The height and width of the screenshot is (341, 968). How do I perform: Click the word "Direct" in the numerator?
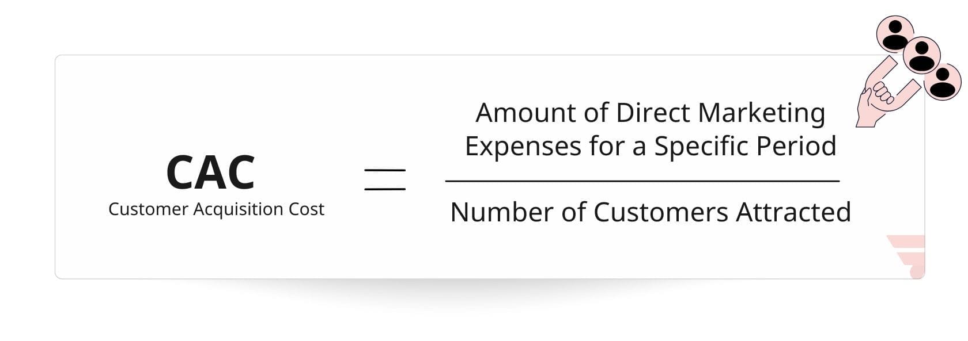click(x=652, y=113)
